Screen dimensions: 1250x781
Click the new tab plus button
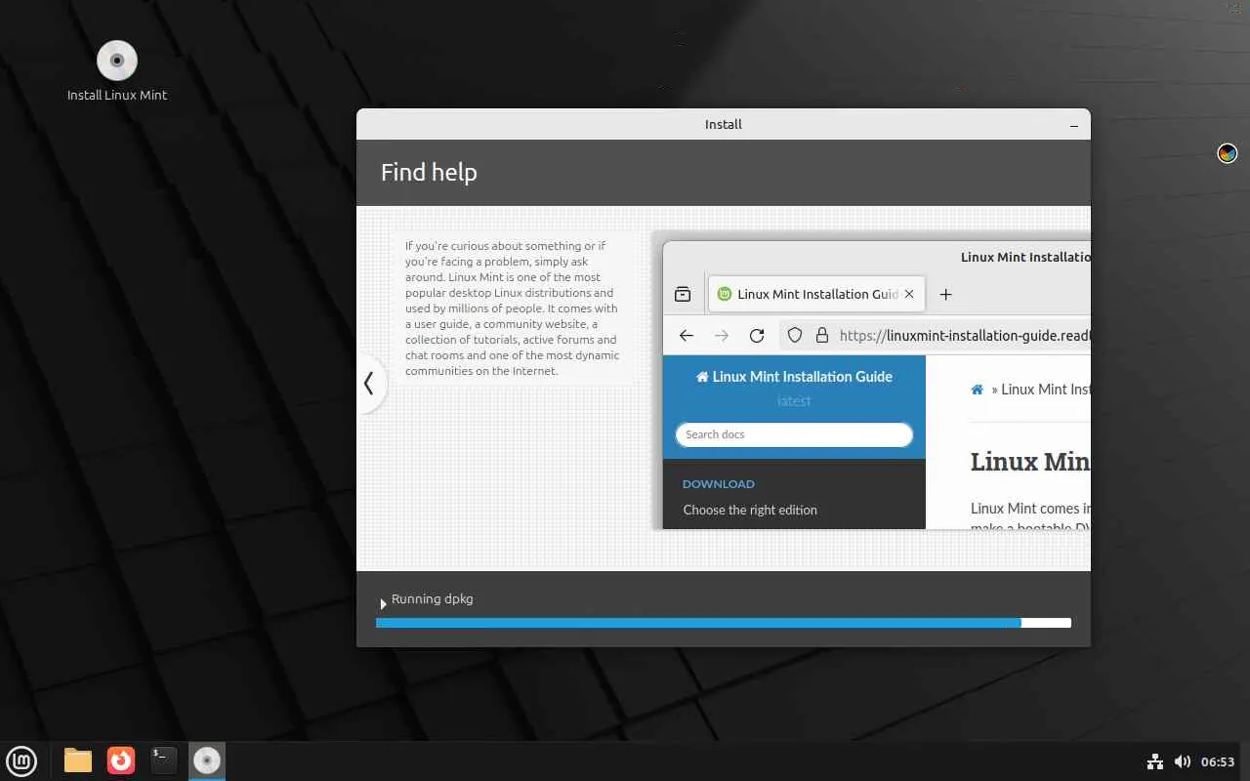pos(945,294)
